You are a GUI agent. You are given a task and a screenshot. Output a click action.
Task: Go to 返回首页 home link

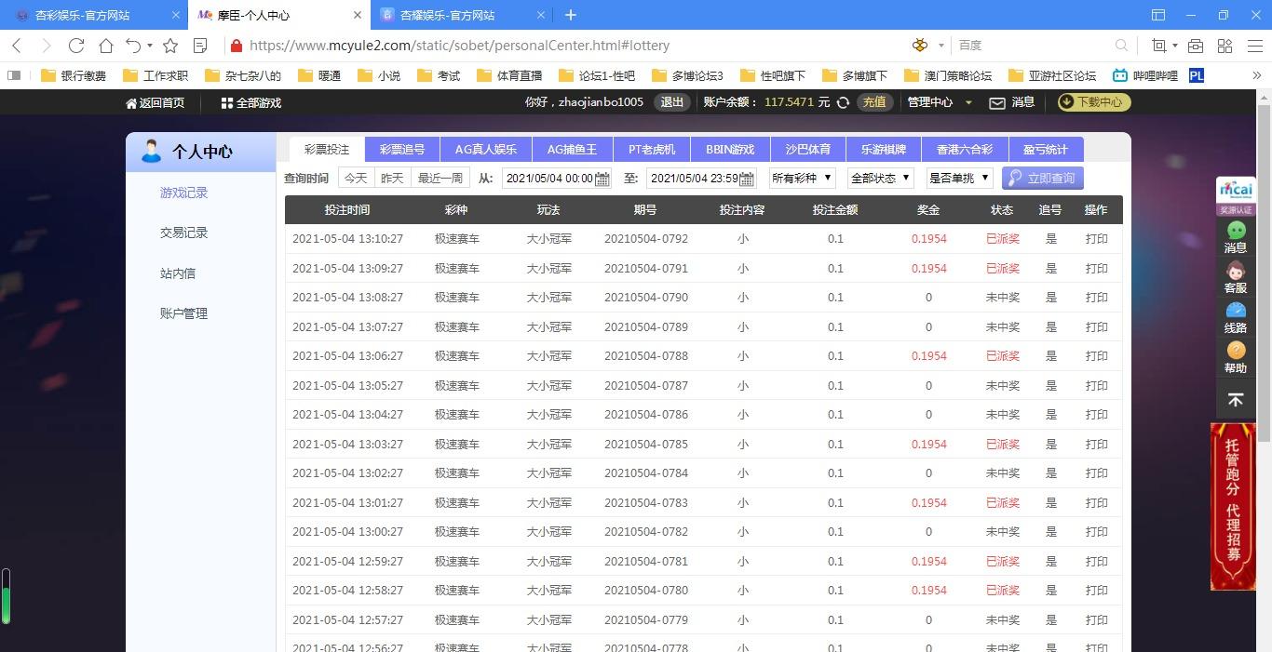pyautogui.click(x=155, y=103)
